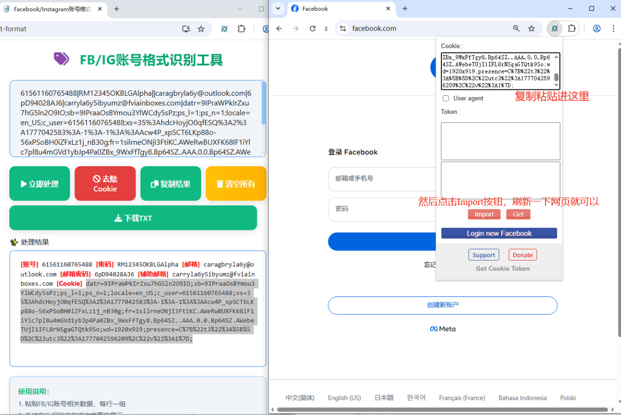Click the blue Facebook login button
The width and height of the screenshot is (621, 415).
(x=382, y=242)
